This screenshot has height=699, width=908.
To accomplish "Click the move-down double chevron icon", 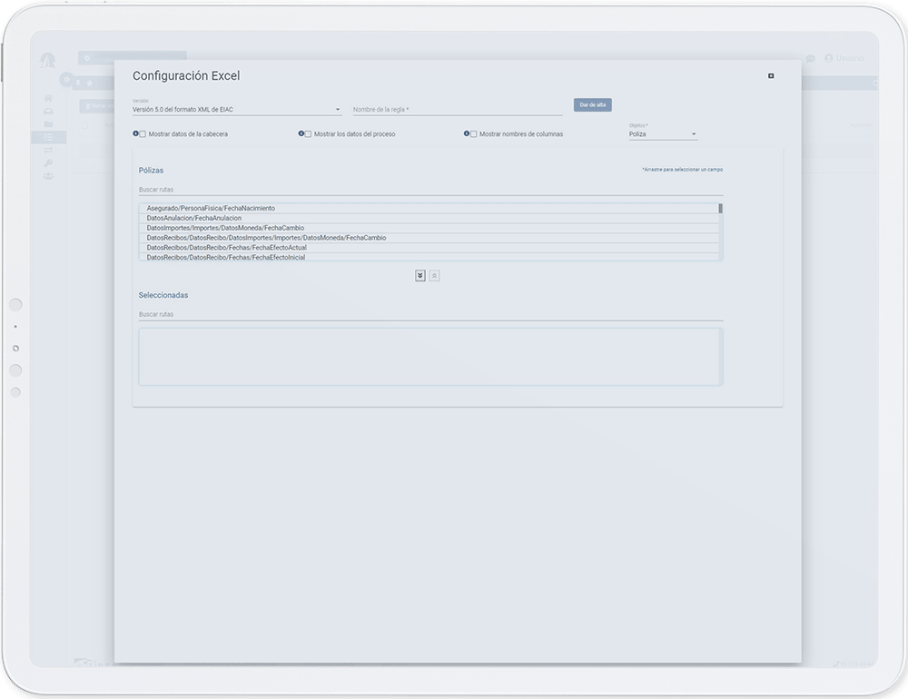I will (420, 275).
